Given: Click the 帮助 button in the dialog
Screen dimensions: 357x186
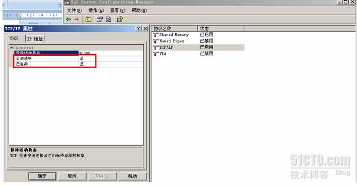Looking at the screenshot, I should click(132, 176).
